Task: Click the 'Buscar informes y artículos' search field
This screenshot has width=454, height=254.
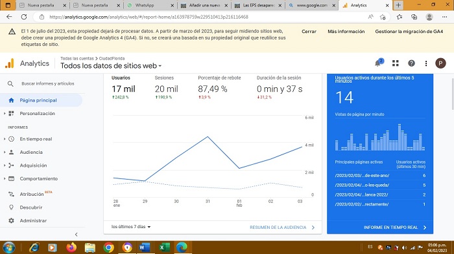Action: [48, 83]
